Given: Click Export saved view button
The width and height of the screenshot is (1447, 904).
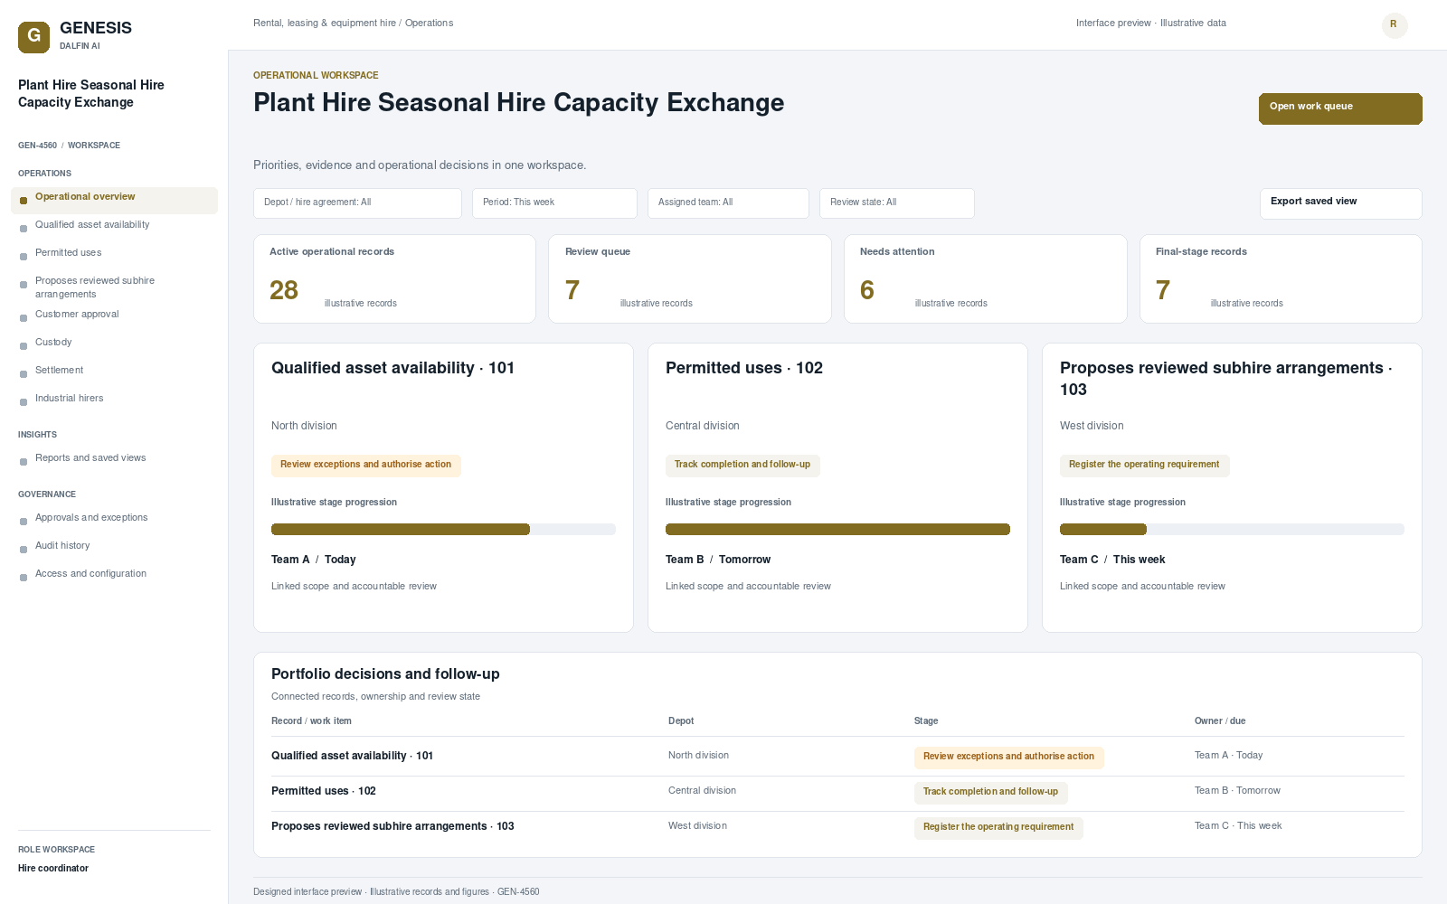Looking at the screenshot, I should click(1340, 203).
